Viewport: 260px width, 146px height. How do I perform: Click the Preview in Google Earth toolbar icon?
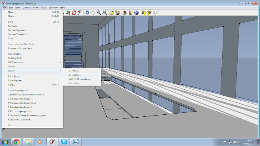[136, 13]
